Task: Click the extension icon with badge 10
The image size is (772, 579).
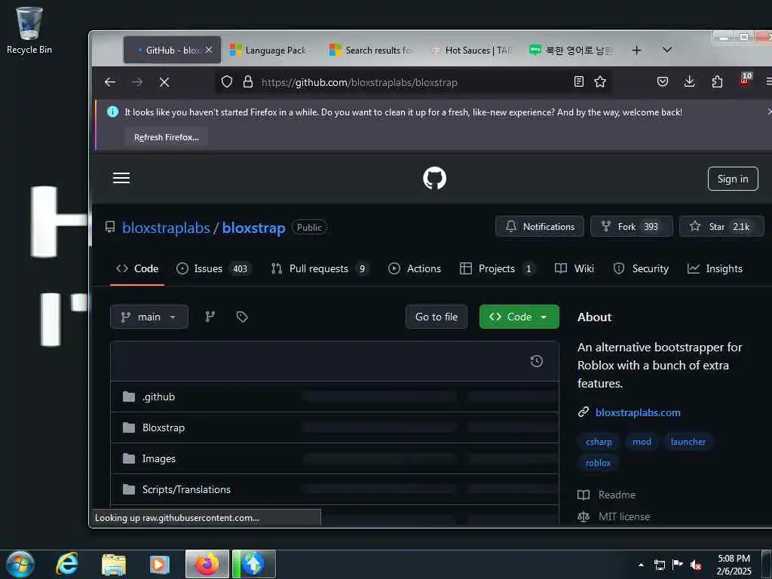Action: coord(746,80)
